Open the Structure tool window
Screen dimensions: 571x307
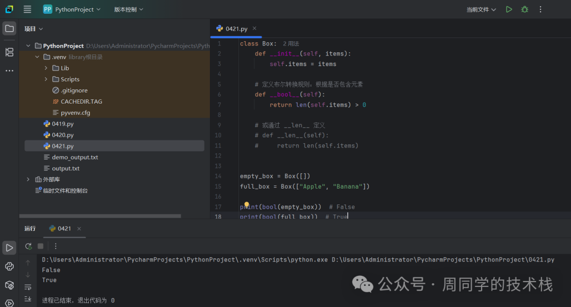(9, 52)
